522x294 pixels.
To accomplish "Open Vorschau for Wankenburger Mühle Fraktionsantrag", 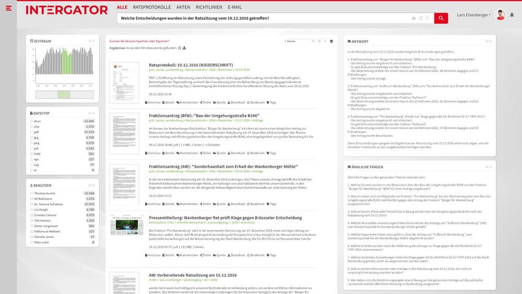I will click(x=153, y=204).
